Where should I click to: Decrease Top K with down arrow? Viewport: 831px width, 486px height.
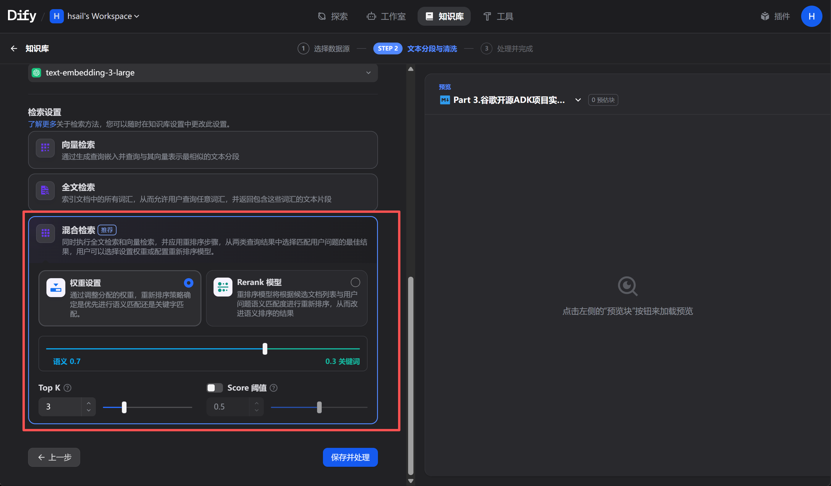pos(88,411)
